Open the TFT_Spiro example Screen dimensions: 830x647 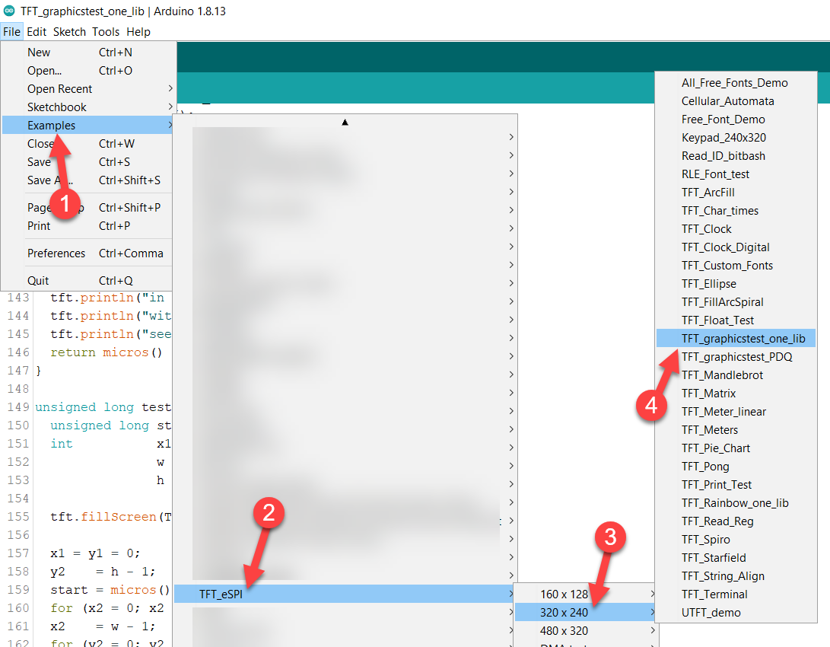pos(736,540)
